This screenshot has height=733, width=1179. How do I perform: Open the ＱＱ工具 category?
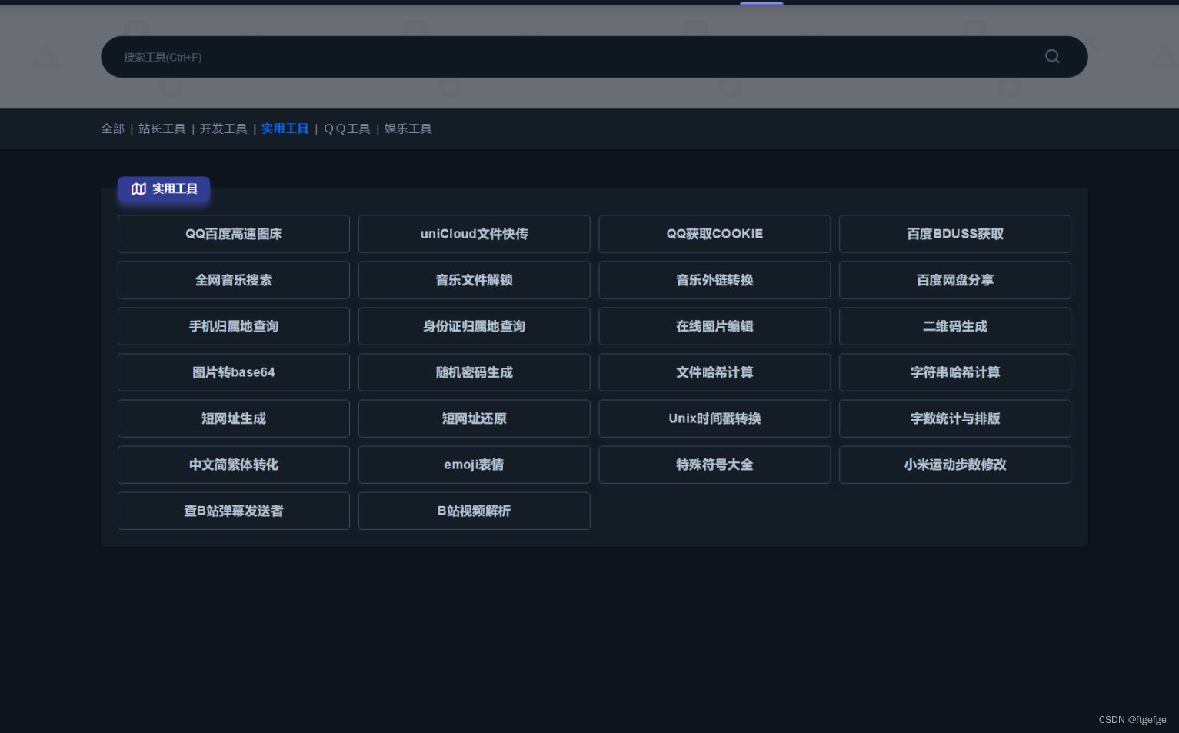(x=346, y=128)
